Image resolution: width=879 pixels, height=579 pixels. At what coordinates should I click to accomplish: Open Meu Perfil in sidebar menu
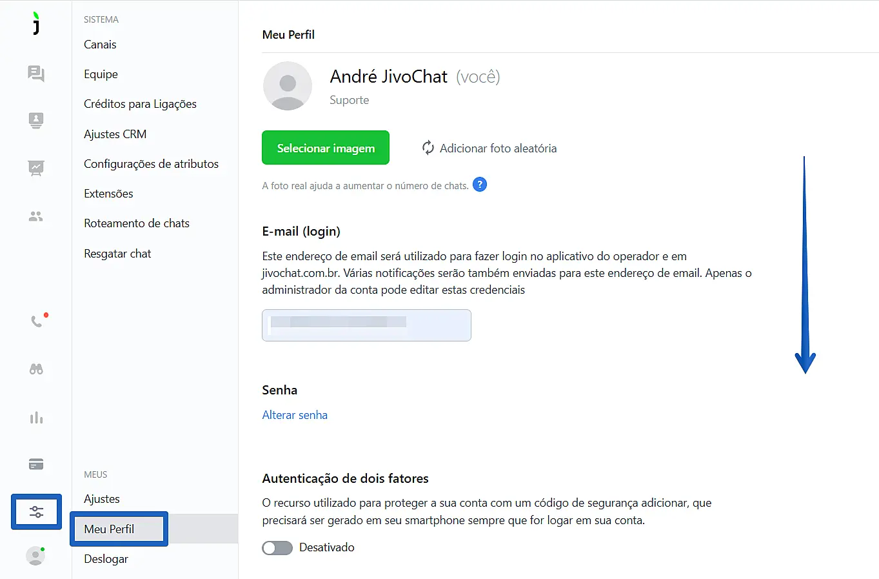[109, 529]
